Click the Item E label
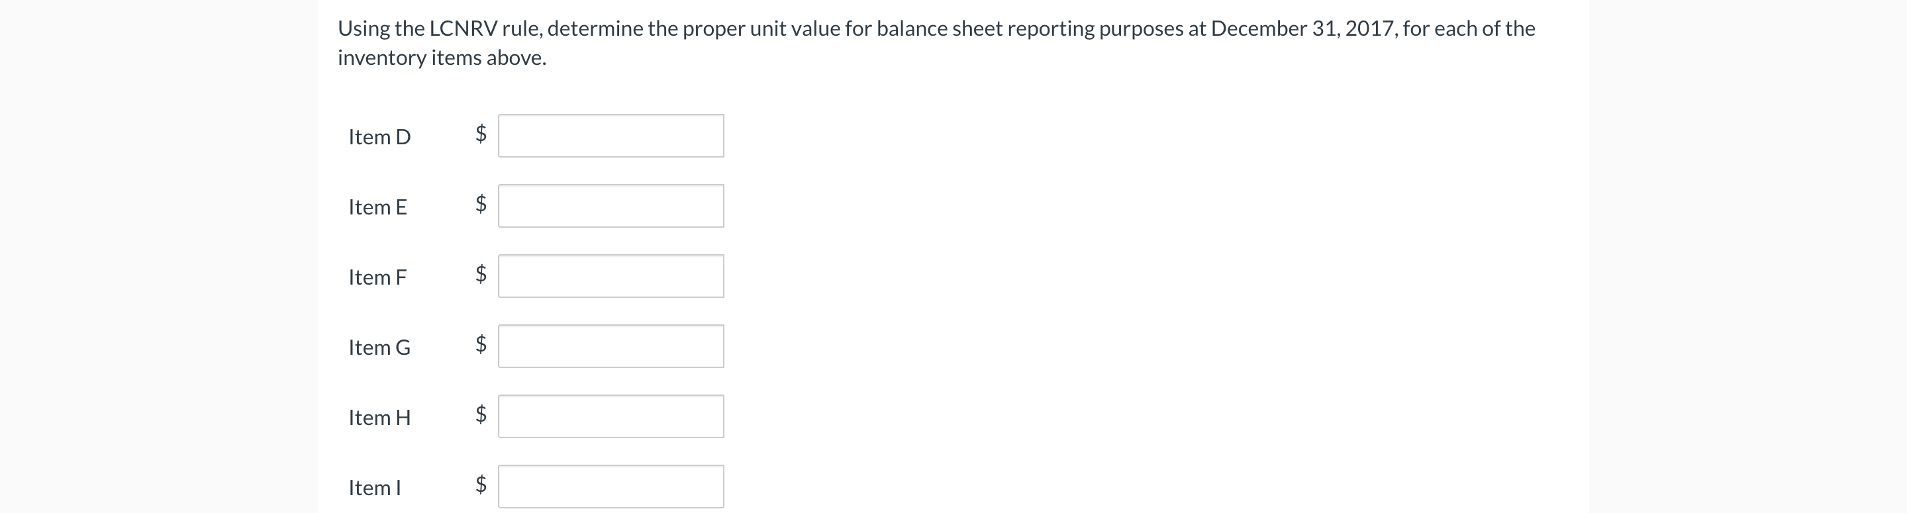 point(378,207)
